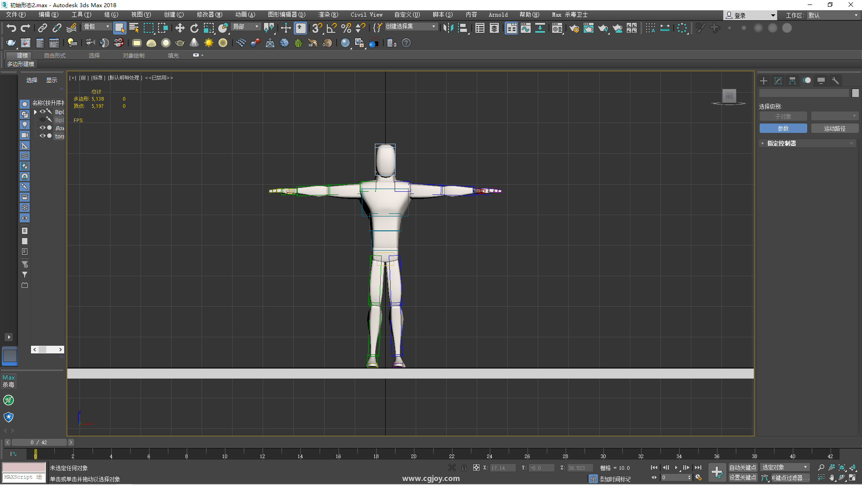Click the 参数 button

783,128
